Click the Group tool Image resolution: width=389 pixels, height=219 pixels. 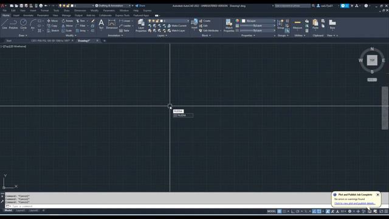(281, 24)
